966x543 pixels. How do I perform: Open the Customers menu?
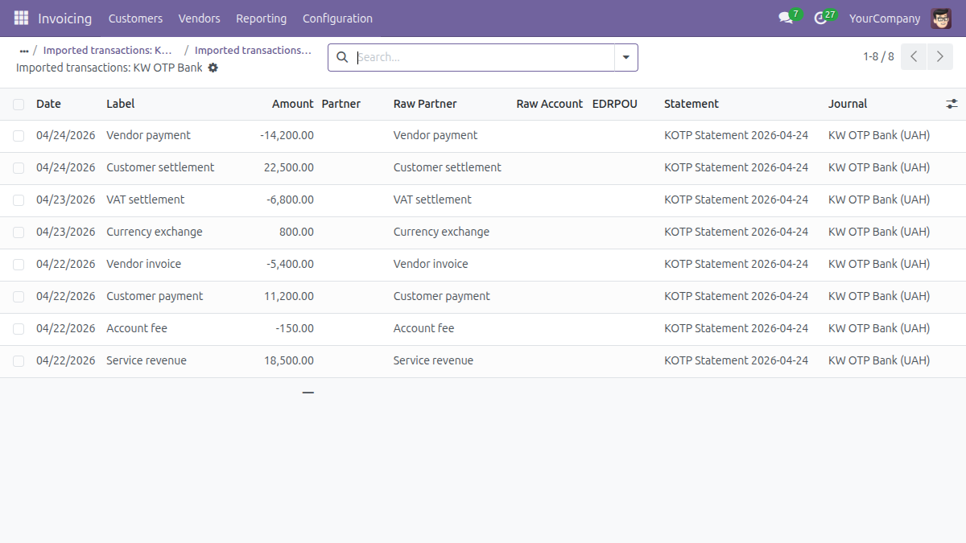click(x=135, y=18)
